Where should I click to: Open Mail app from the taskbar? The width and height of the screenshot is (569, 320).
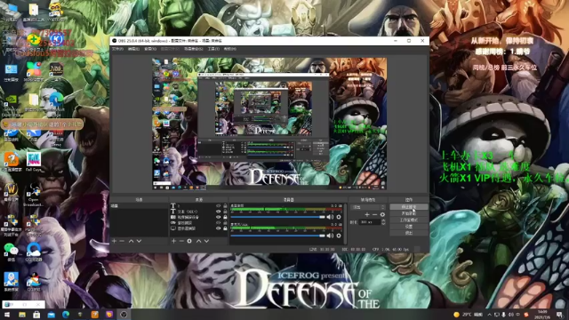(52, 315)
